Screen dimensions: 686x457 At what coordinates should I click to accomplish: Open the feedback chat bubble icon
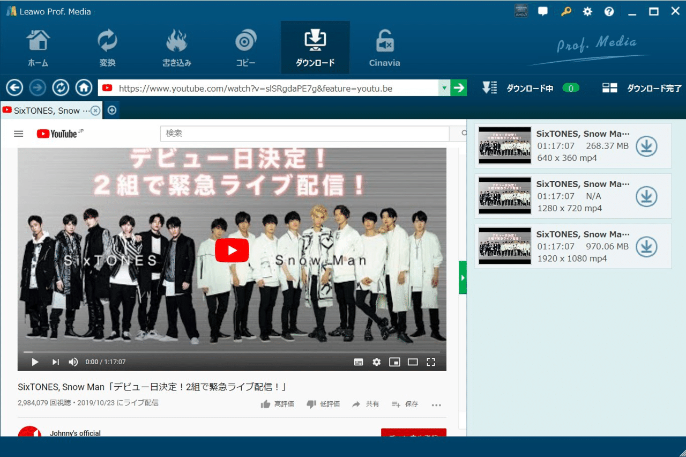click(543, 11)
